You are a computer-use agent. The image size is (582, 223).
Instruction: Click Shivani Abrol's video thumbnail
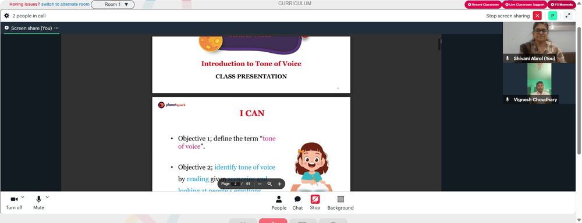[540, 42]
